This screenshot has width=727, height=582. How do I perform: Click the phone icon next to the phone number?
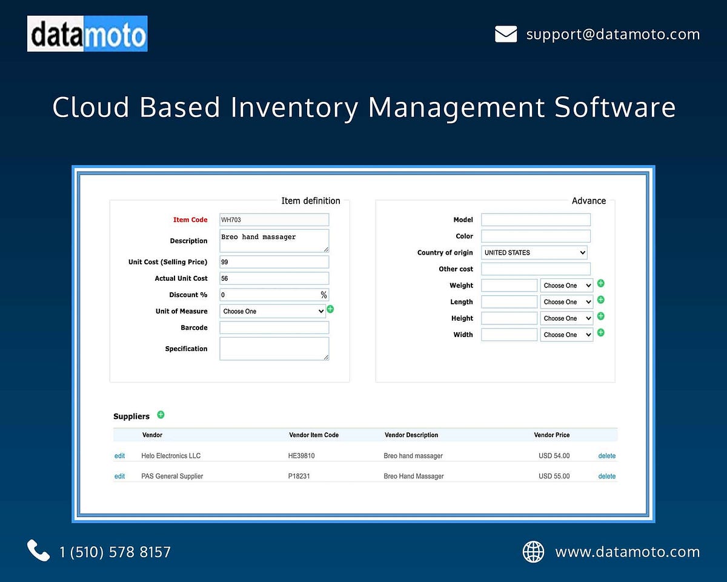pyautogui.click(x=38, y=550)
